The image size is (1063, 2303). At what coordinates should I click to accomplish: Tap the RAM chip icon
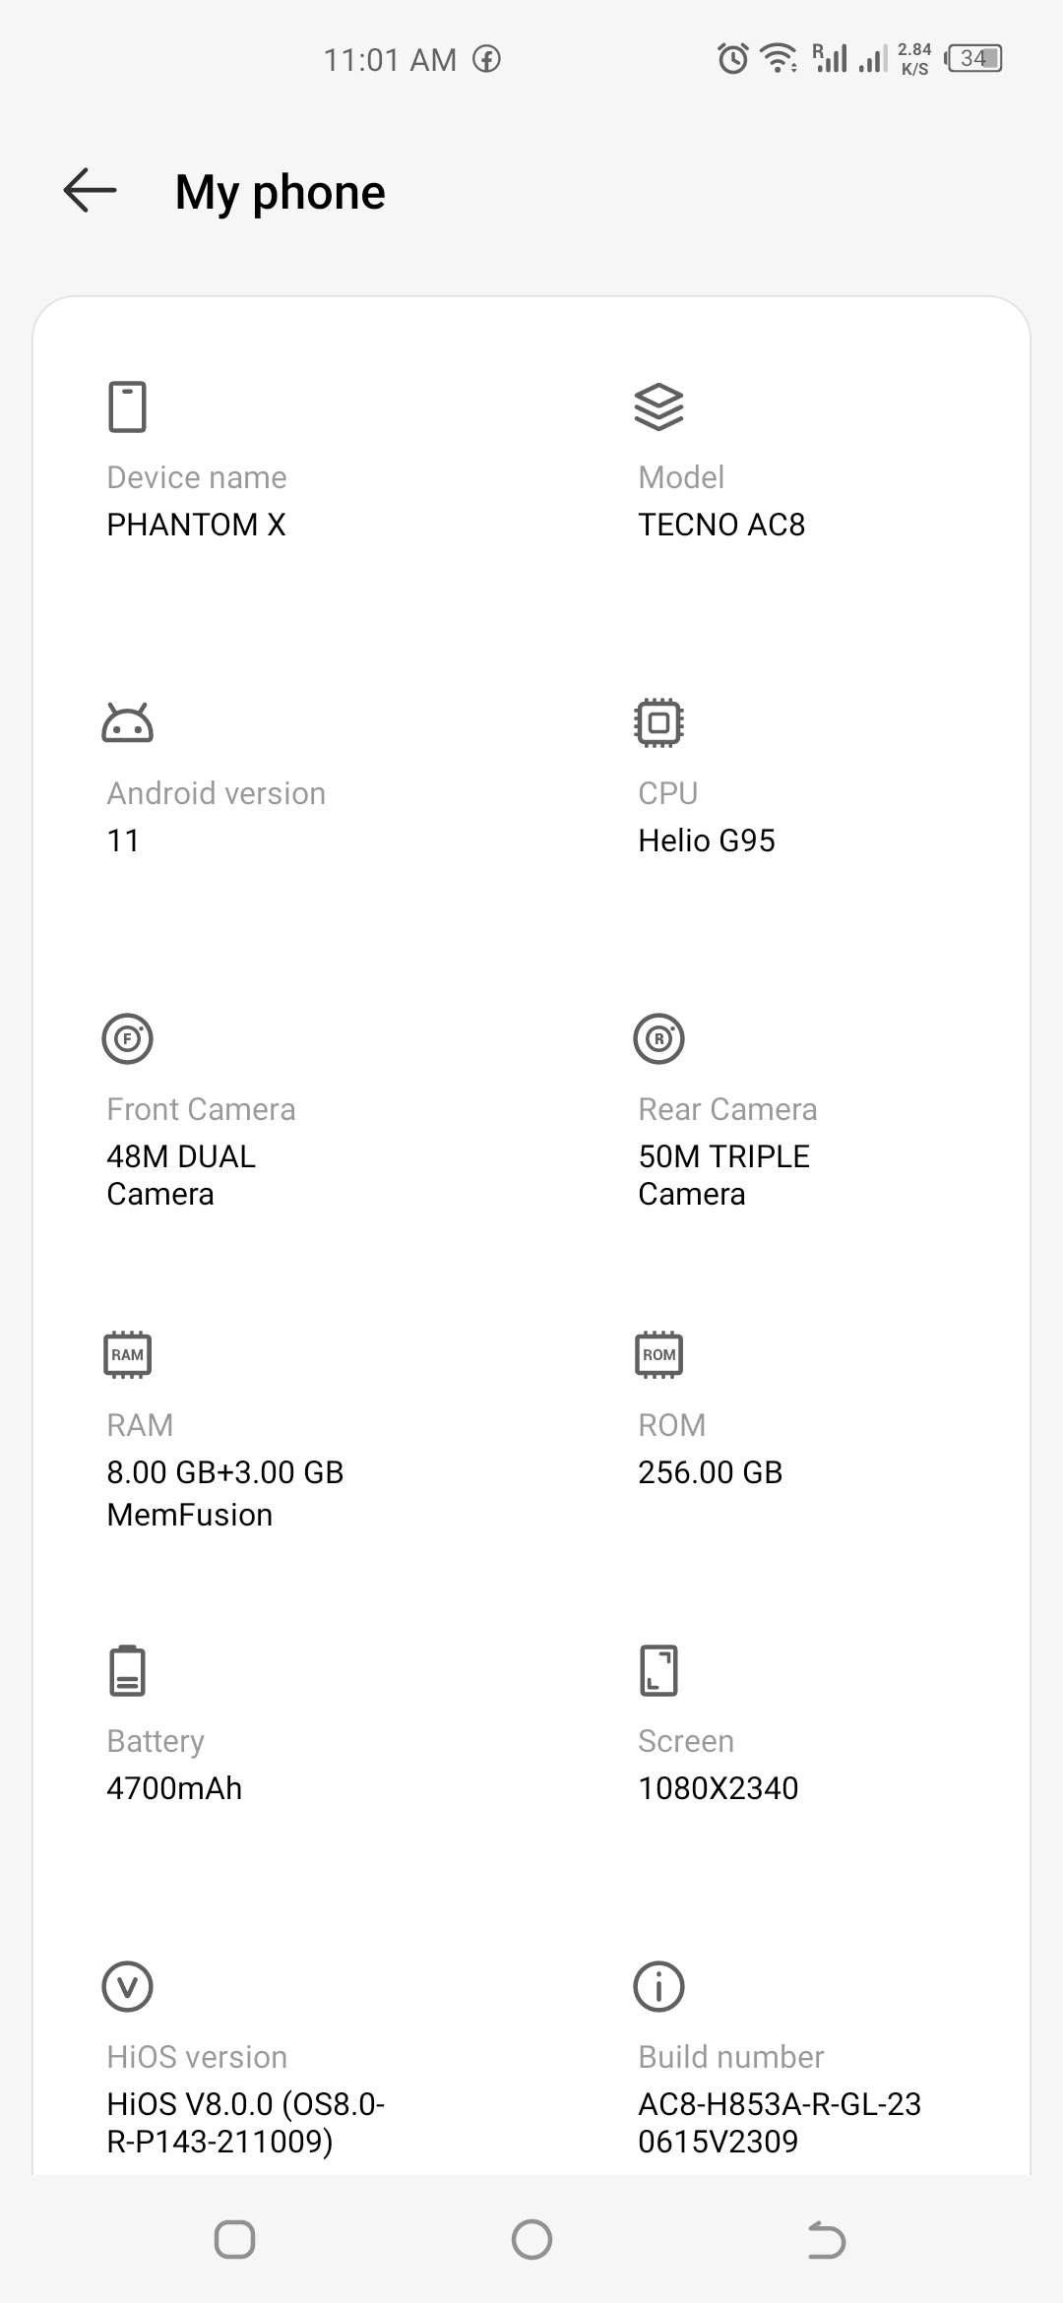pyautogui.click(x=127, y=1354)
